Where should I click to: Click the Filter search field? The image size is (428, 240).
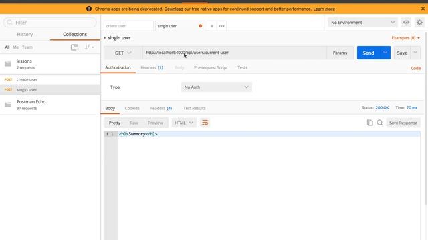[x=50, y=23]
